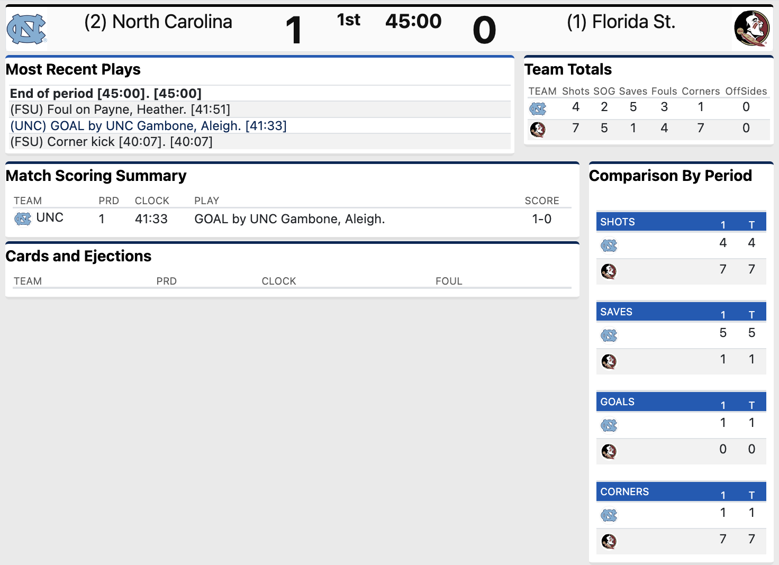The height and width of the screenshot is (565, 779).
Task: Select the SHOTS header in Comparison By Period
Action: tap(618, 222)
